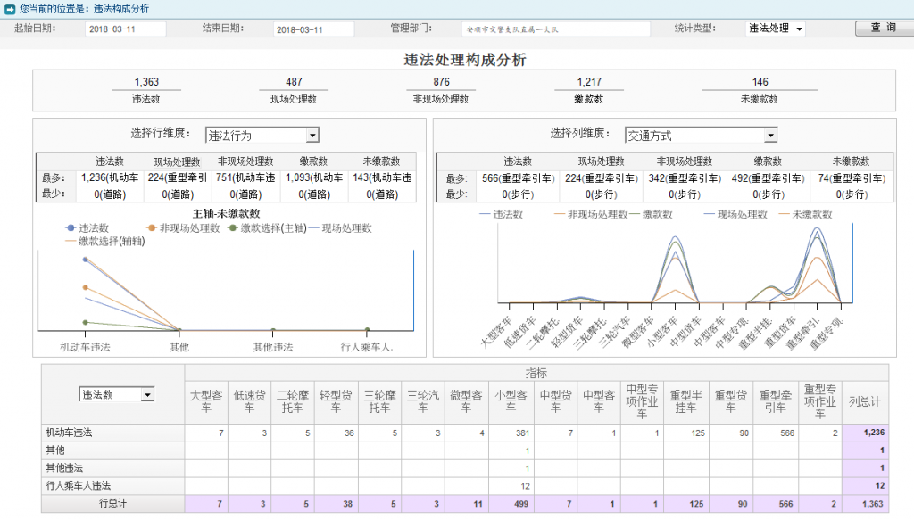Click orange 非现场处理数 legend marker in left chart
The image size is (914, 520).
[x=153, y=228]
